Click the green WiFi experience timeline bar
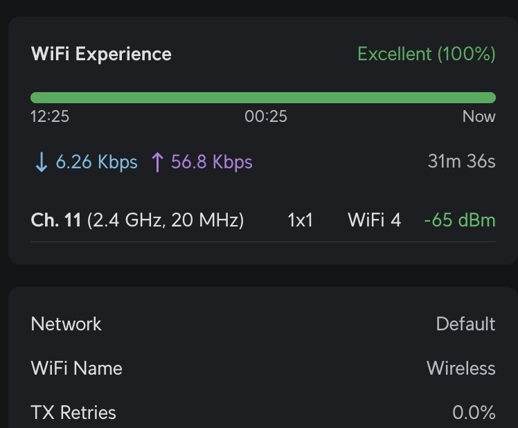518x428 pixels. coord(263,98)
